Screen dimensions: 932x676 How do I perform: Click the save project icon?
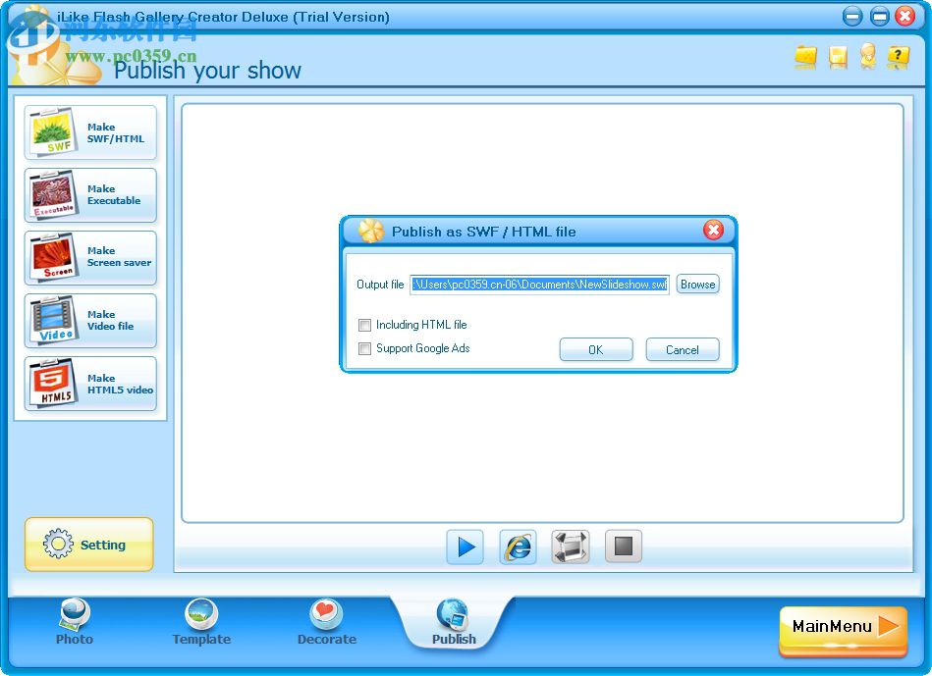point(836,57)
